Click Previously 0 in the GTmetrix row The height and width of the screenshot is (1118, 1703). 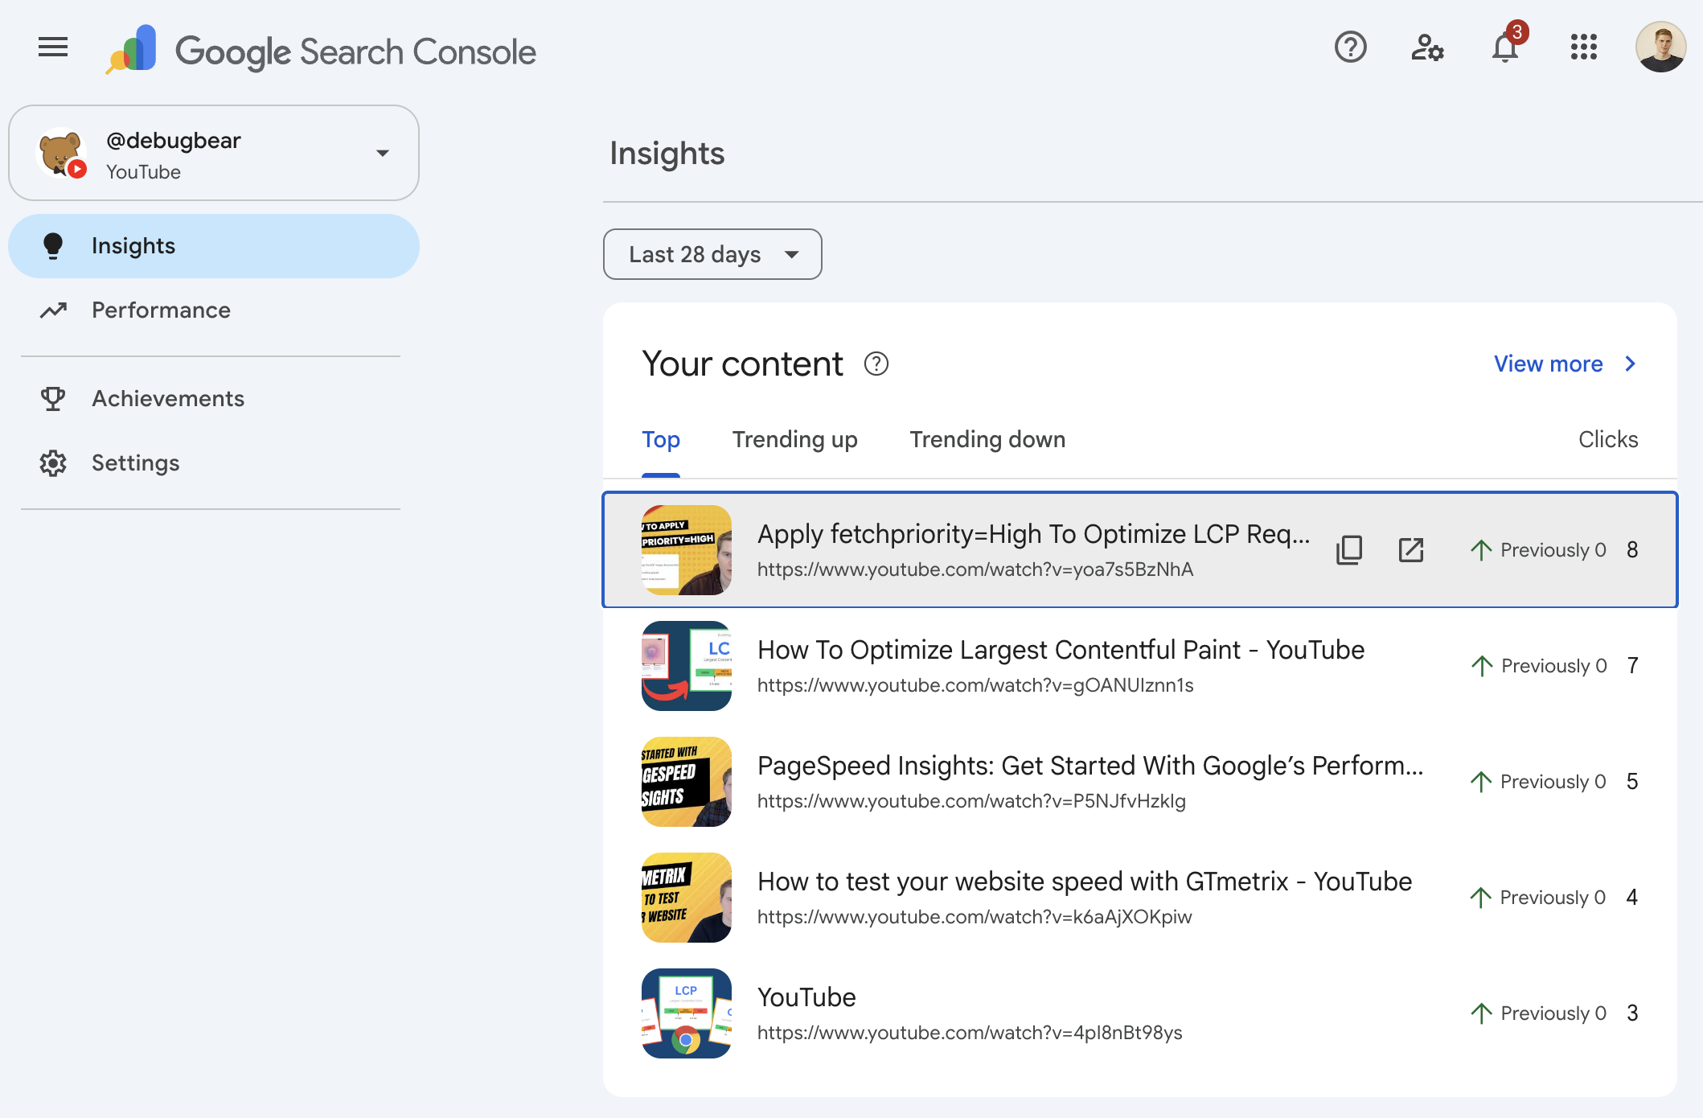1553,898
